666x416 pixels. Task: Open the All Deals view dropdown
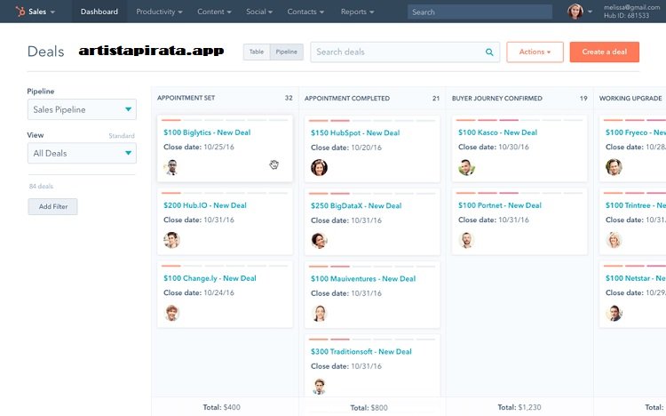[82, 153]
